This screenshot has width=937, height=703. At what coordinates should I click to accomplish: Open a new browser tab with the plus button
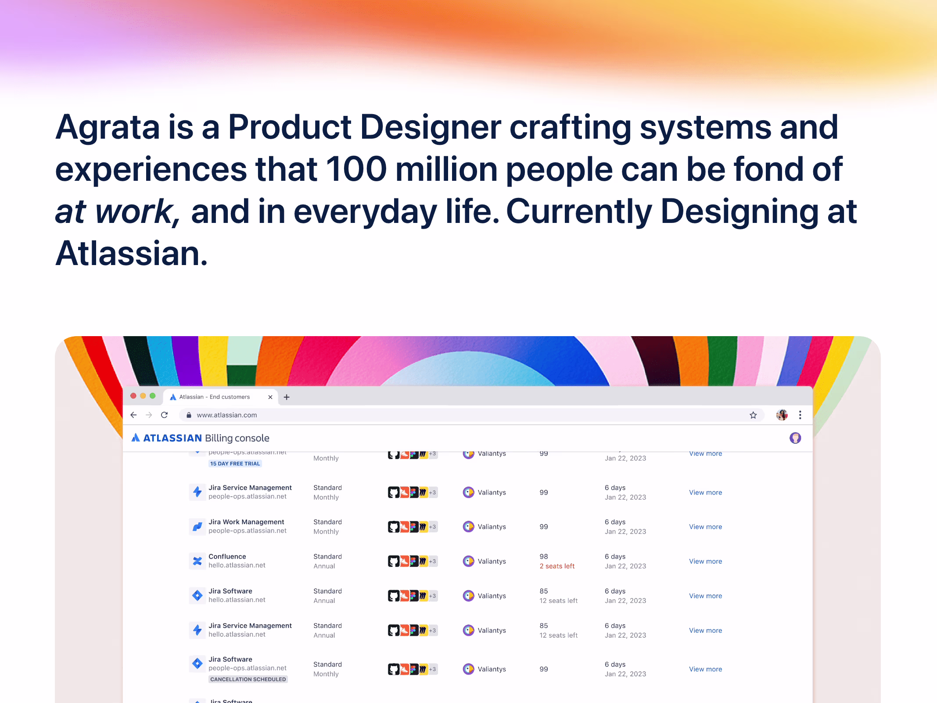[287, 397]
